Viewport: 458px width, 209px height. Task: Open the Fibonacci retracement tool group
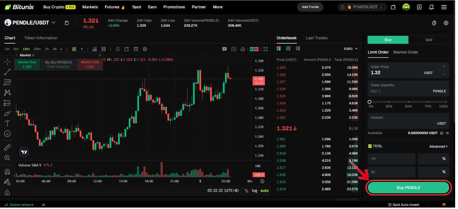(x=7, y=82)
